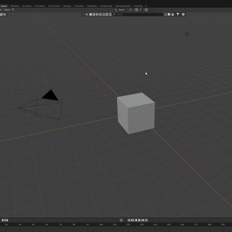Toggle the brush asset type filter

104,15
